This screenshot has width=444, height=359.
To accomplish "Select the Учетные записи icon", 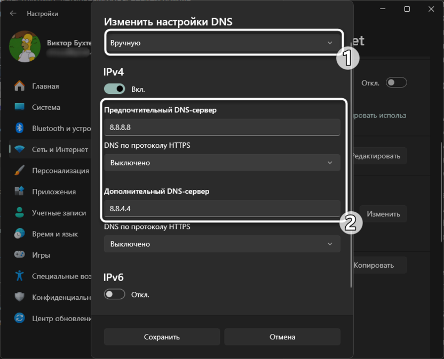I will [x=20, y=212].
